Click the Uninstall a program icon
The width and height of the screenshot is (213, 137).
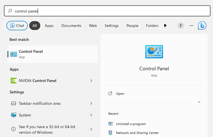pyautogui.click(x=111, y=124)
